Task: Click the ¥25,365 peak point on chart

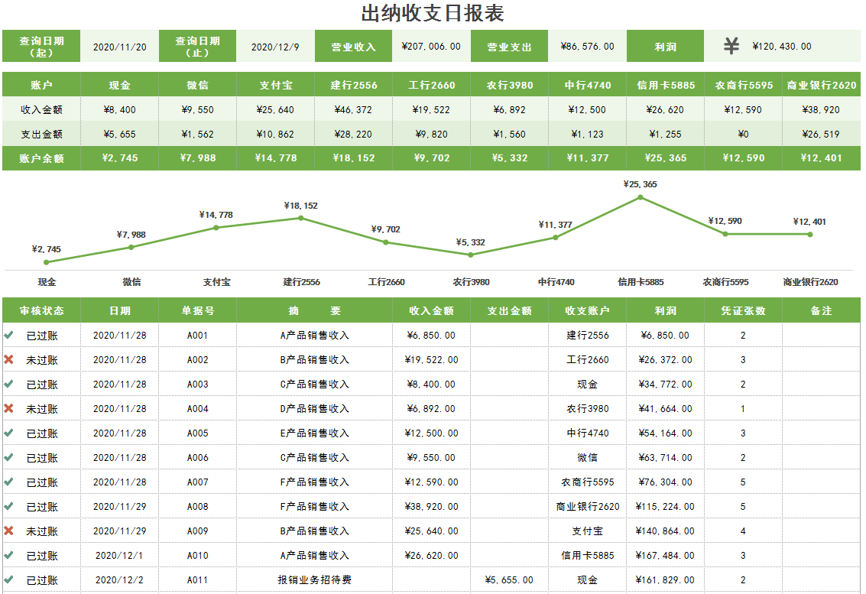Action: [x=641, y=197]
